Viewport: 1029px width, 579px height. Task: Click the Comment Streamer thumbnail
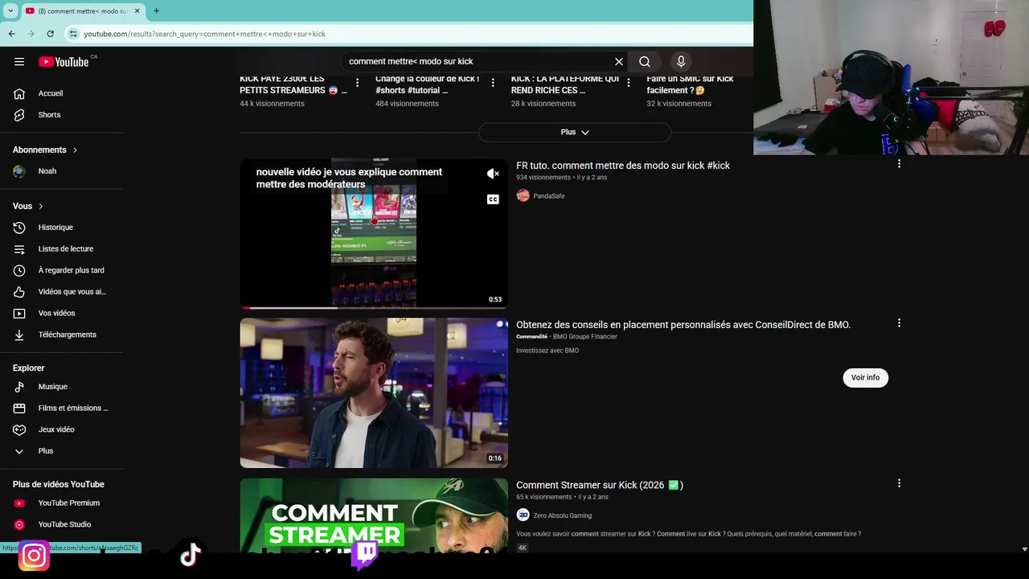(x=374, y=515)
